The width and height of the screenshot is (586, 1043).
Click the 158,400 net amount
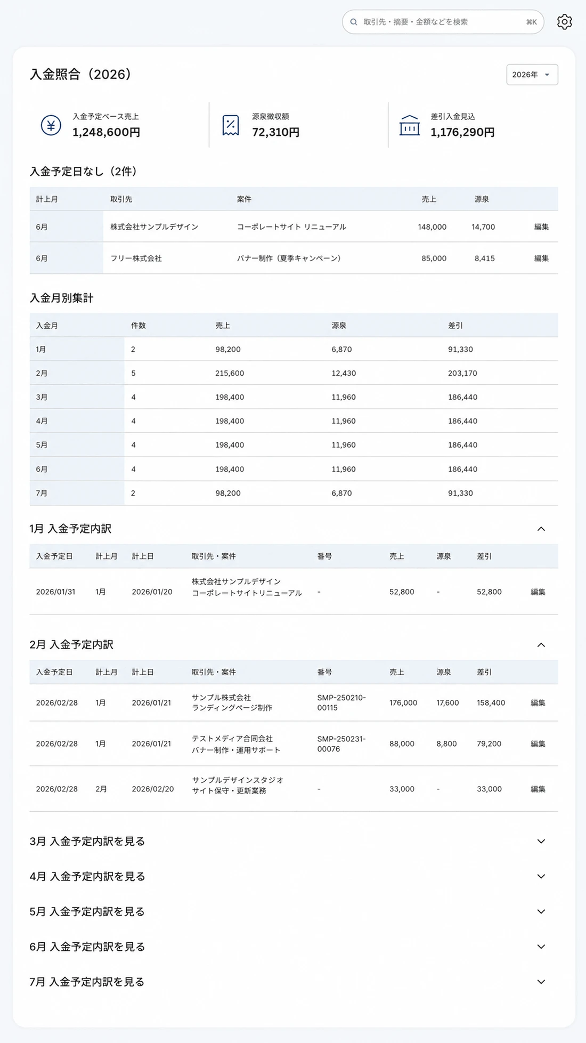(x=491, y=702)
